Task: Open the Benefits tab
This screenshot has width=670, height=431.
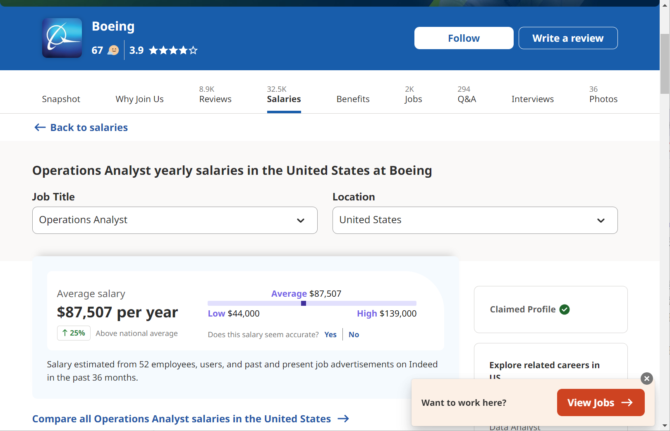Action: (353, 99)
